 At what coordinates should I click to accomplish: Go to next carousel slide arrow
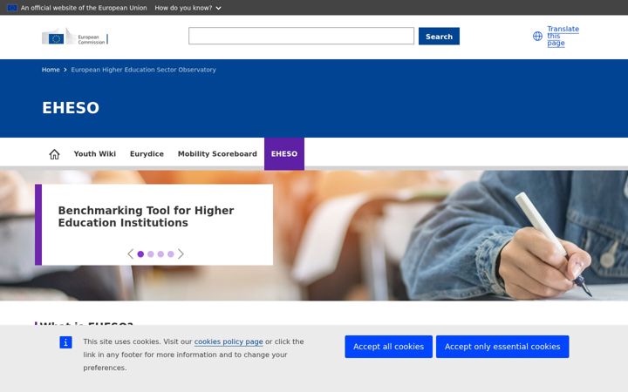point(181,254)
